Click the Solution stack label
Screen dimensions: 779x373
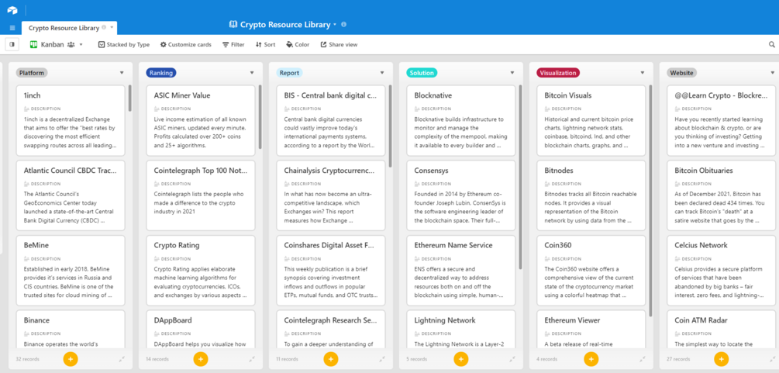(422, 73)
